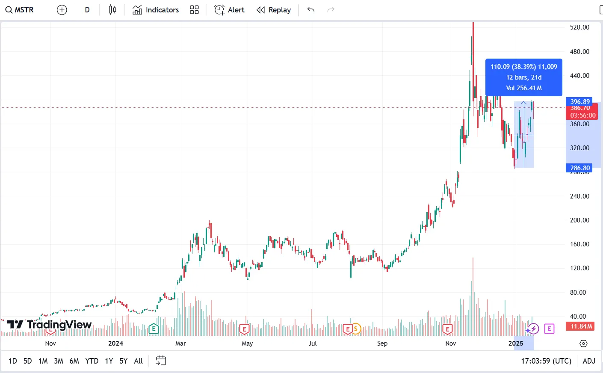Open the indicator templates grid icon

coord(194,10)
